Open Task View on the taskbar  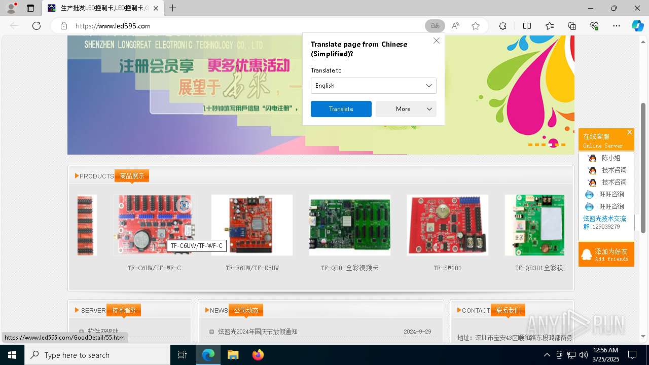[183, 355]
